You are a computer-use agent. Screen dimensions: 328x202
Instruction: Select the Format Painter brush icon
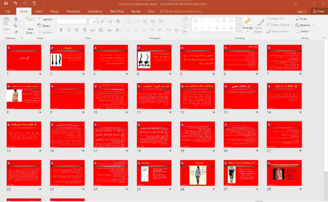click(16, 32)
